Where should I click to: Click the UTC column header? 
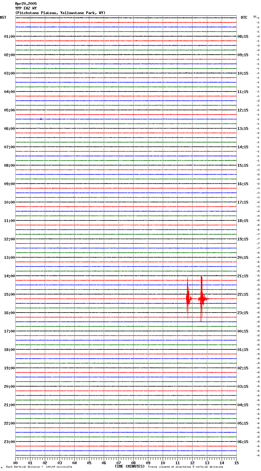(244, 18)
